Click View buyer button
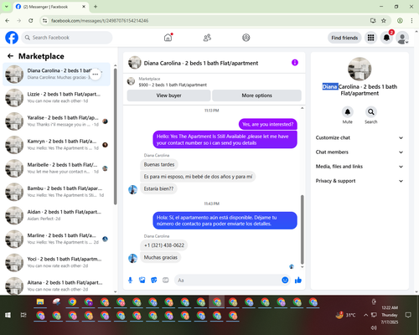Viewport: 419px width, 335px height. coord(168,95)
